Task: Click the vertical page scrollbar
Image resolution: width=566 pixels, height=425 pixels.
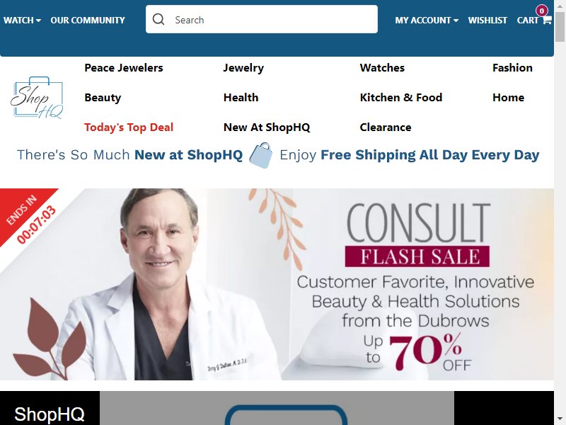Action: tap(560, 212)
